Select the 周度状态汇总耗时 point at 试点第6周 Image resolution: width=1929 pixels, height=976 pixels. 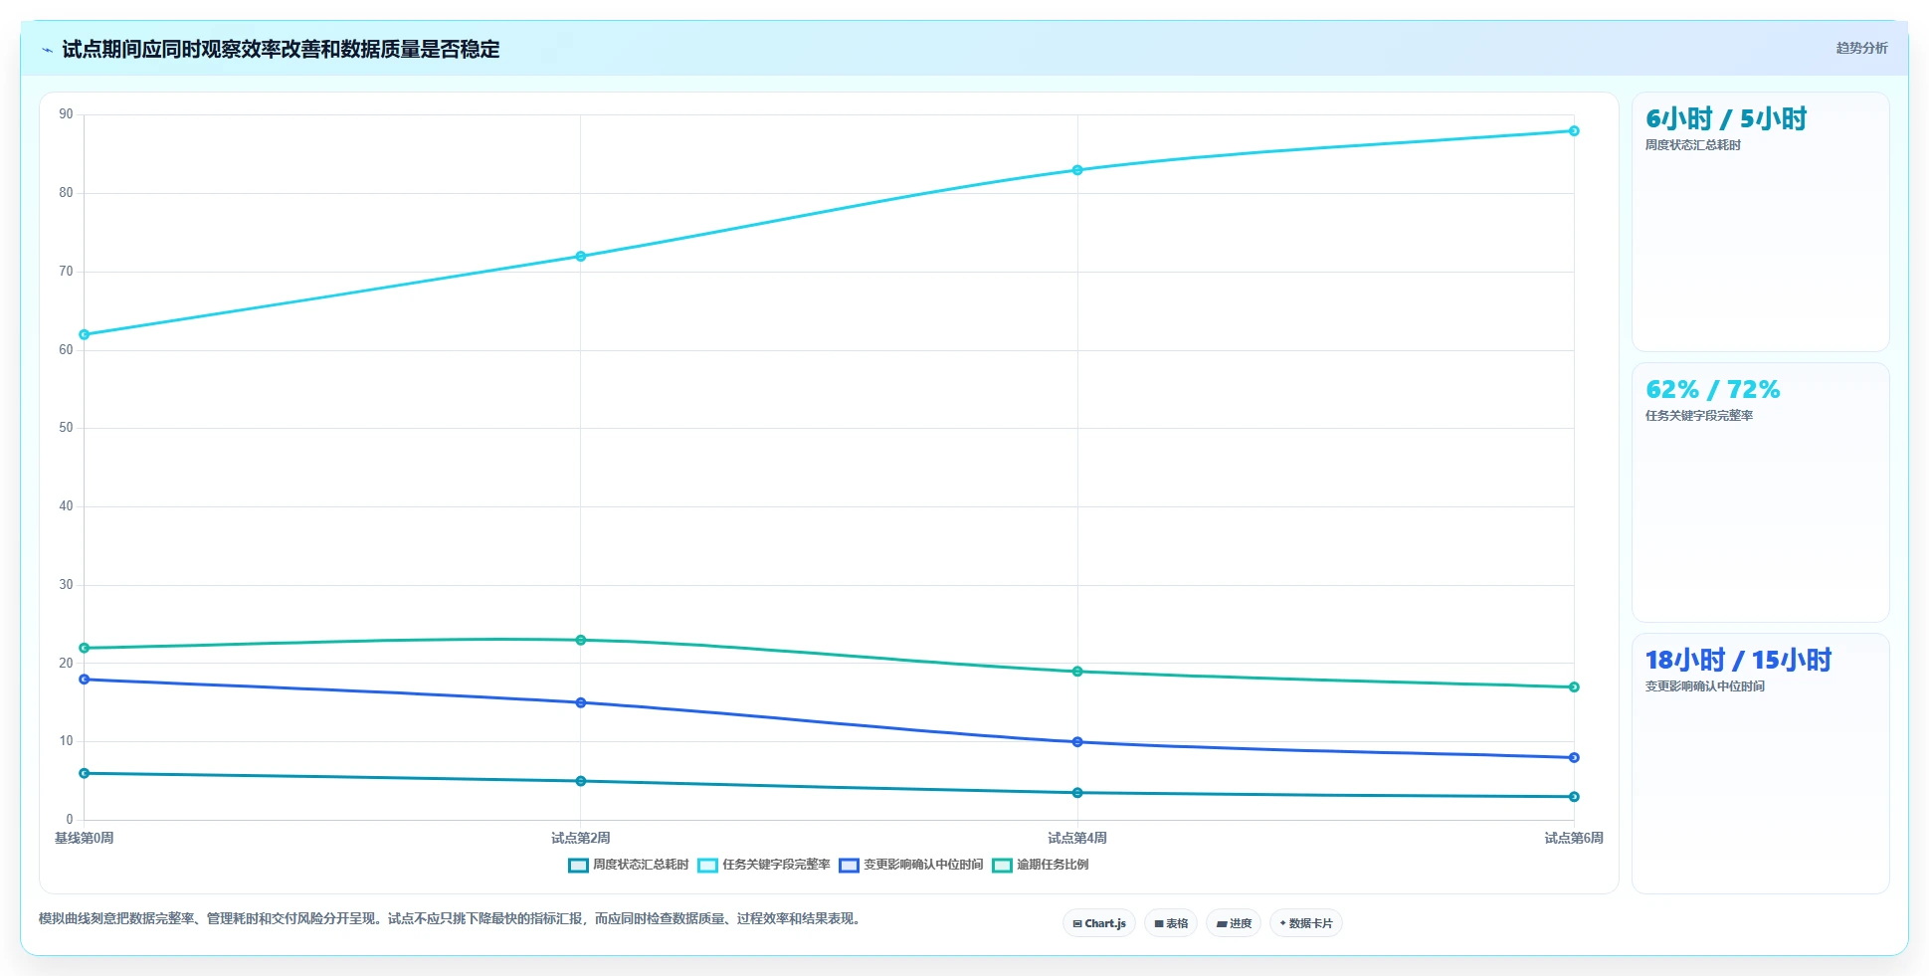(1574, 797)
